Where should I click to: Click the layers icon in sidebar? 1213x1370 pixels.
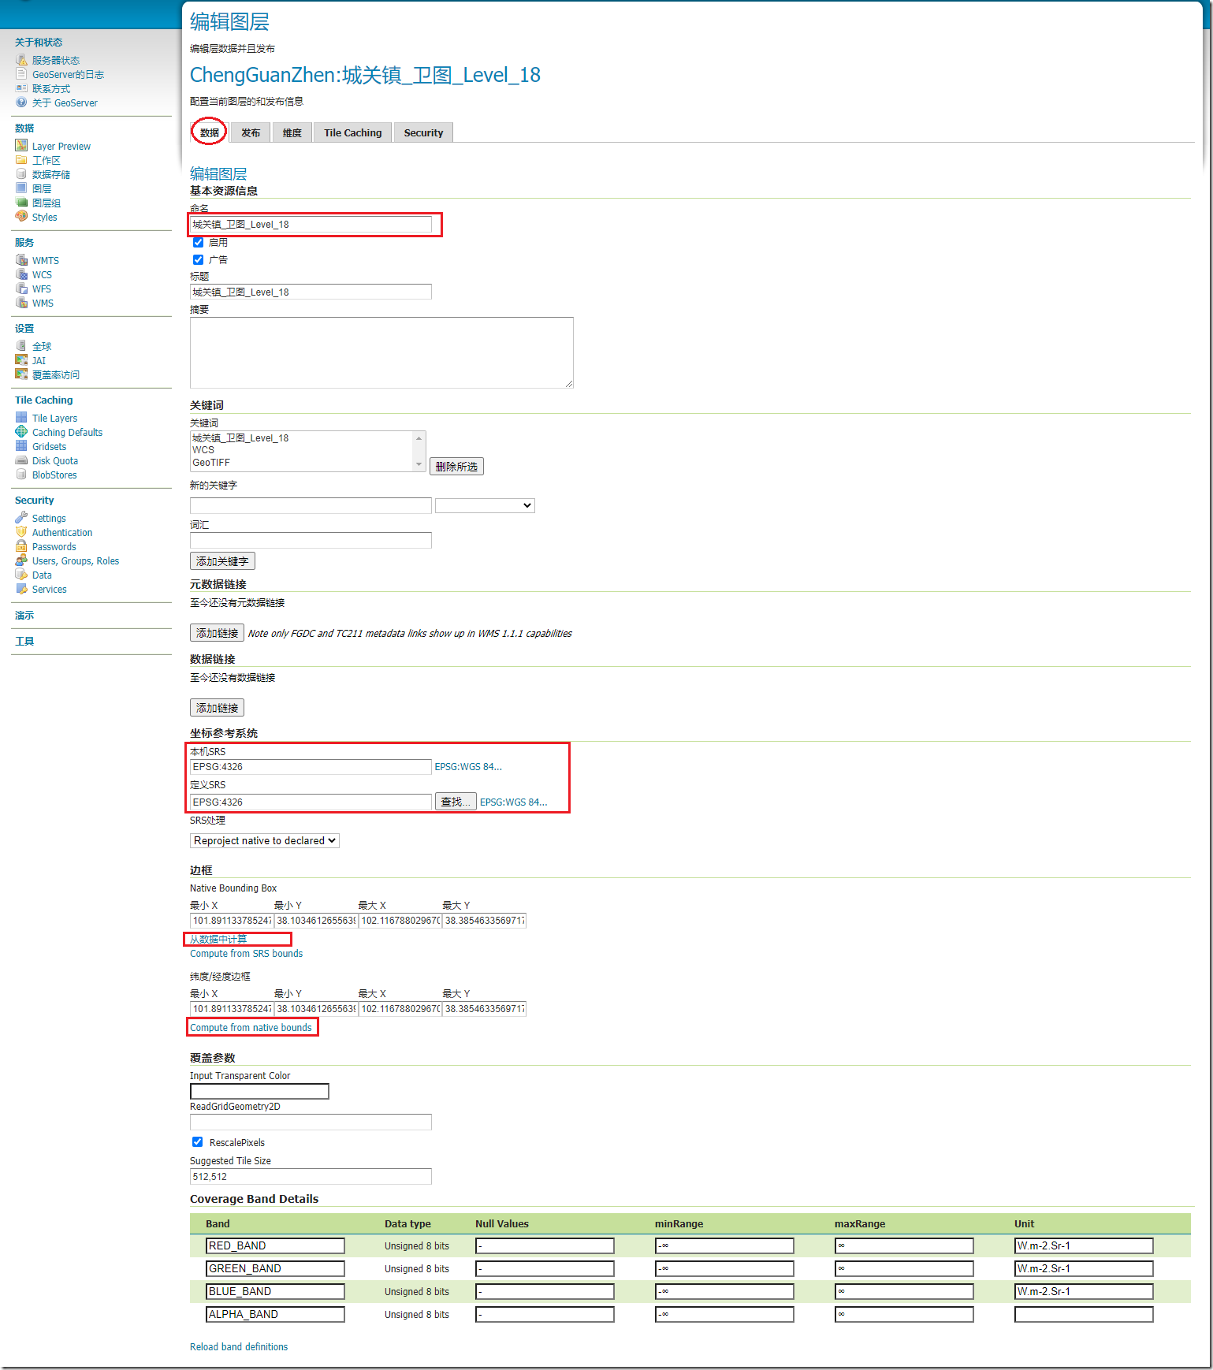pos(21,188)
